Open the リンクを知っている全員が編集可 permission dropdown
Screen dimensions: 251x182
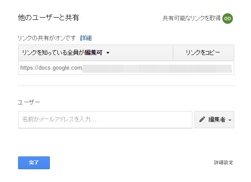96,52
